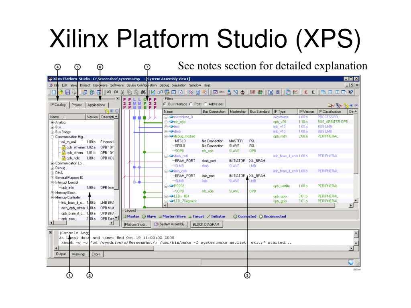Switch to the Applications tab
Image resolution: width=411 pixels, height=308 pixels.
[x=96, y=105]
